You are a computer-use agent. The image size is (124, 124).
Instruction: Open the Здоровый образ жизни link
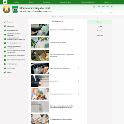58,43
